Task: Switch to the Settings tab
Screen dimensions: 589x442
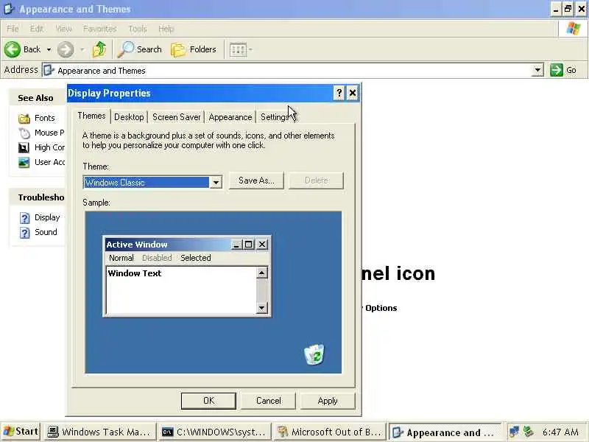Action: pos(275,117)
